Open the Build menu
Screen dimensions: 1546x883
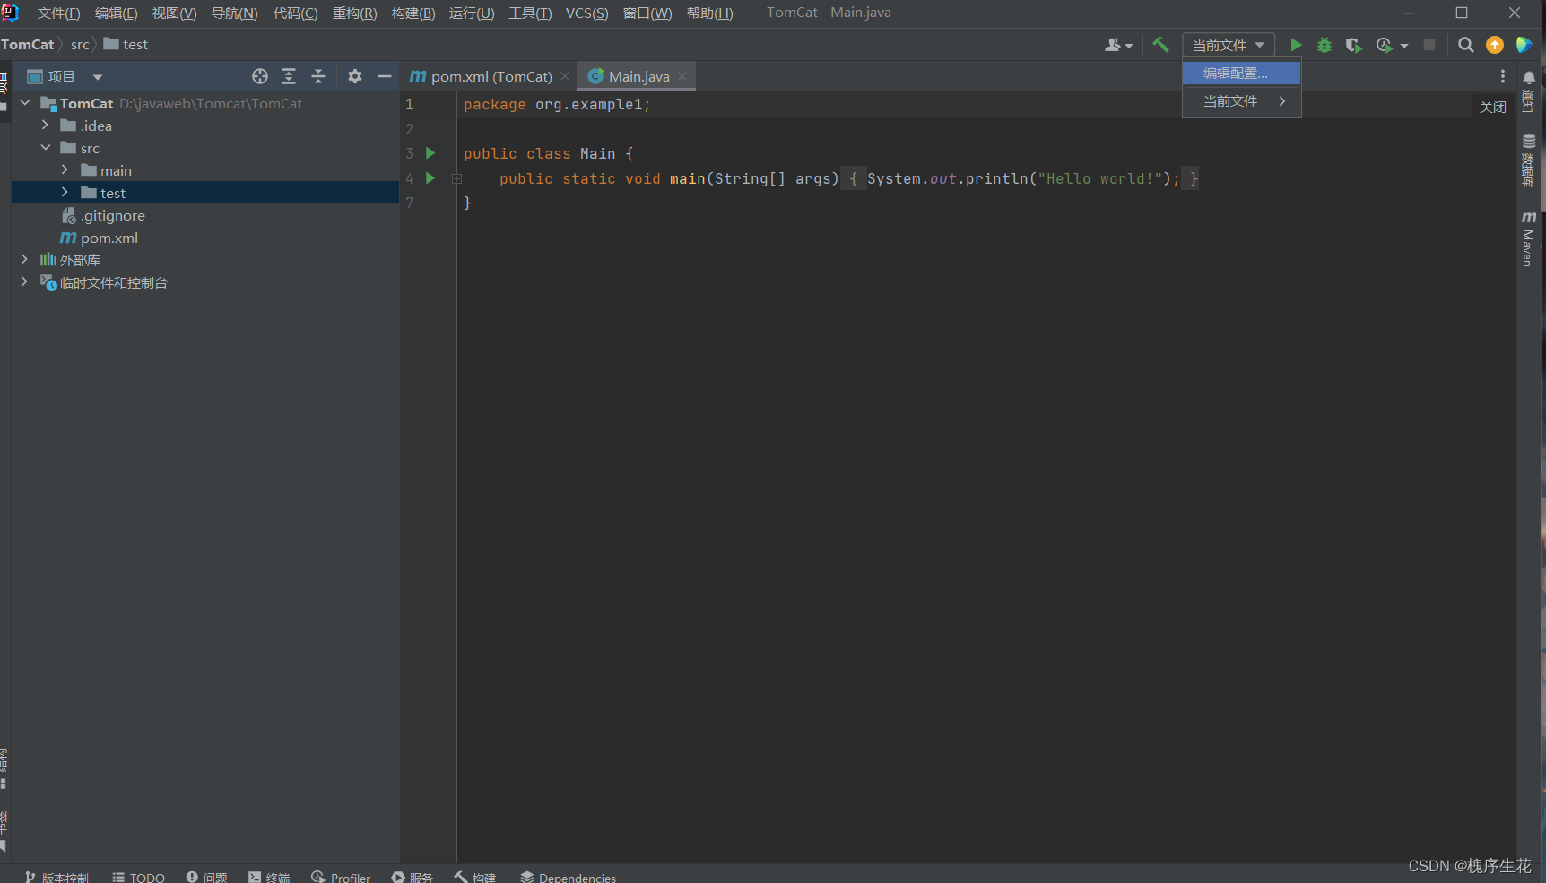tap(413, 13)
